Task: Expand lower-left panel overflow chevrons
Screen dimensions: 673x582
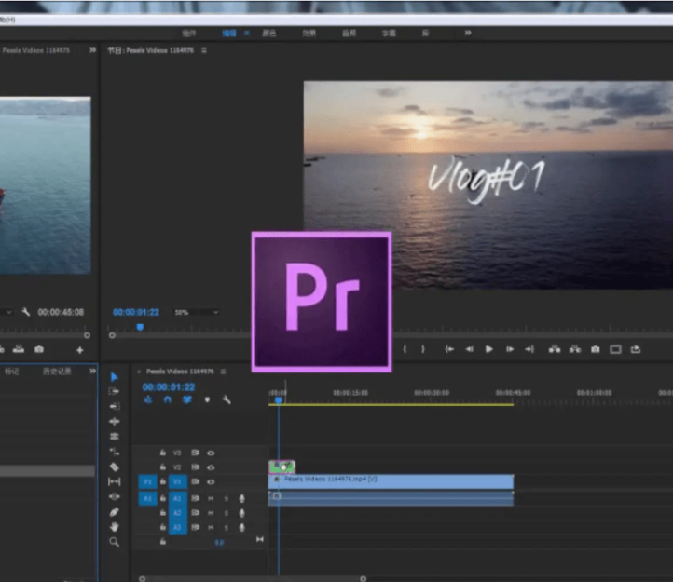Action: (x=92, y=371)
